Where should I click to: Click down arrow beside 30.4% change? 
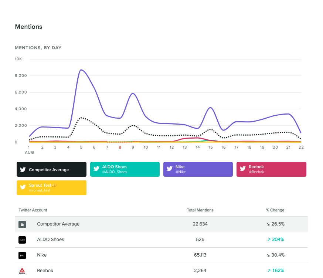268,255
